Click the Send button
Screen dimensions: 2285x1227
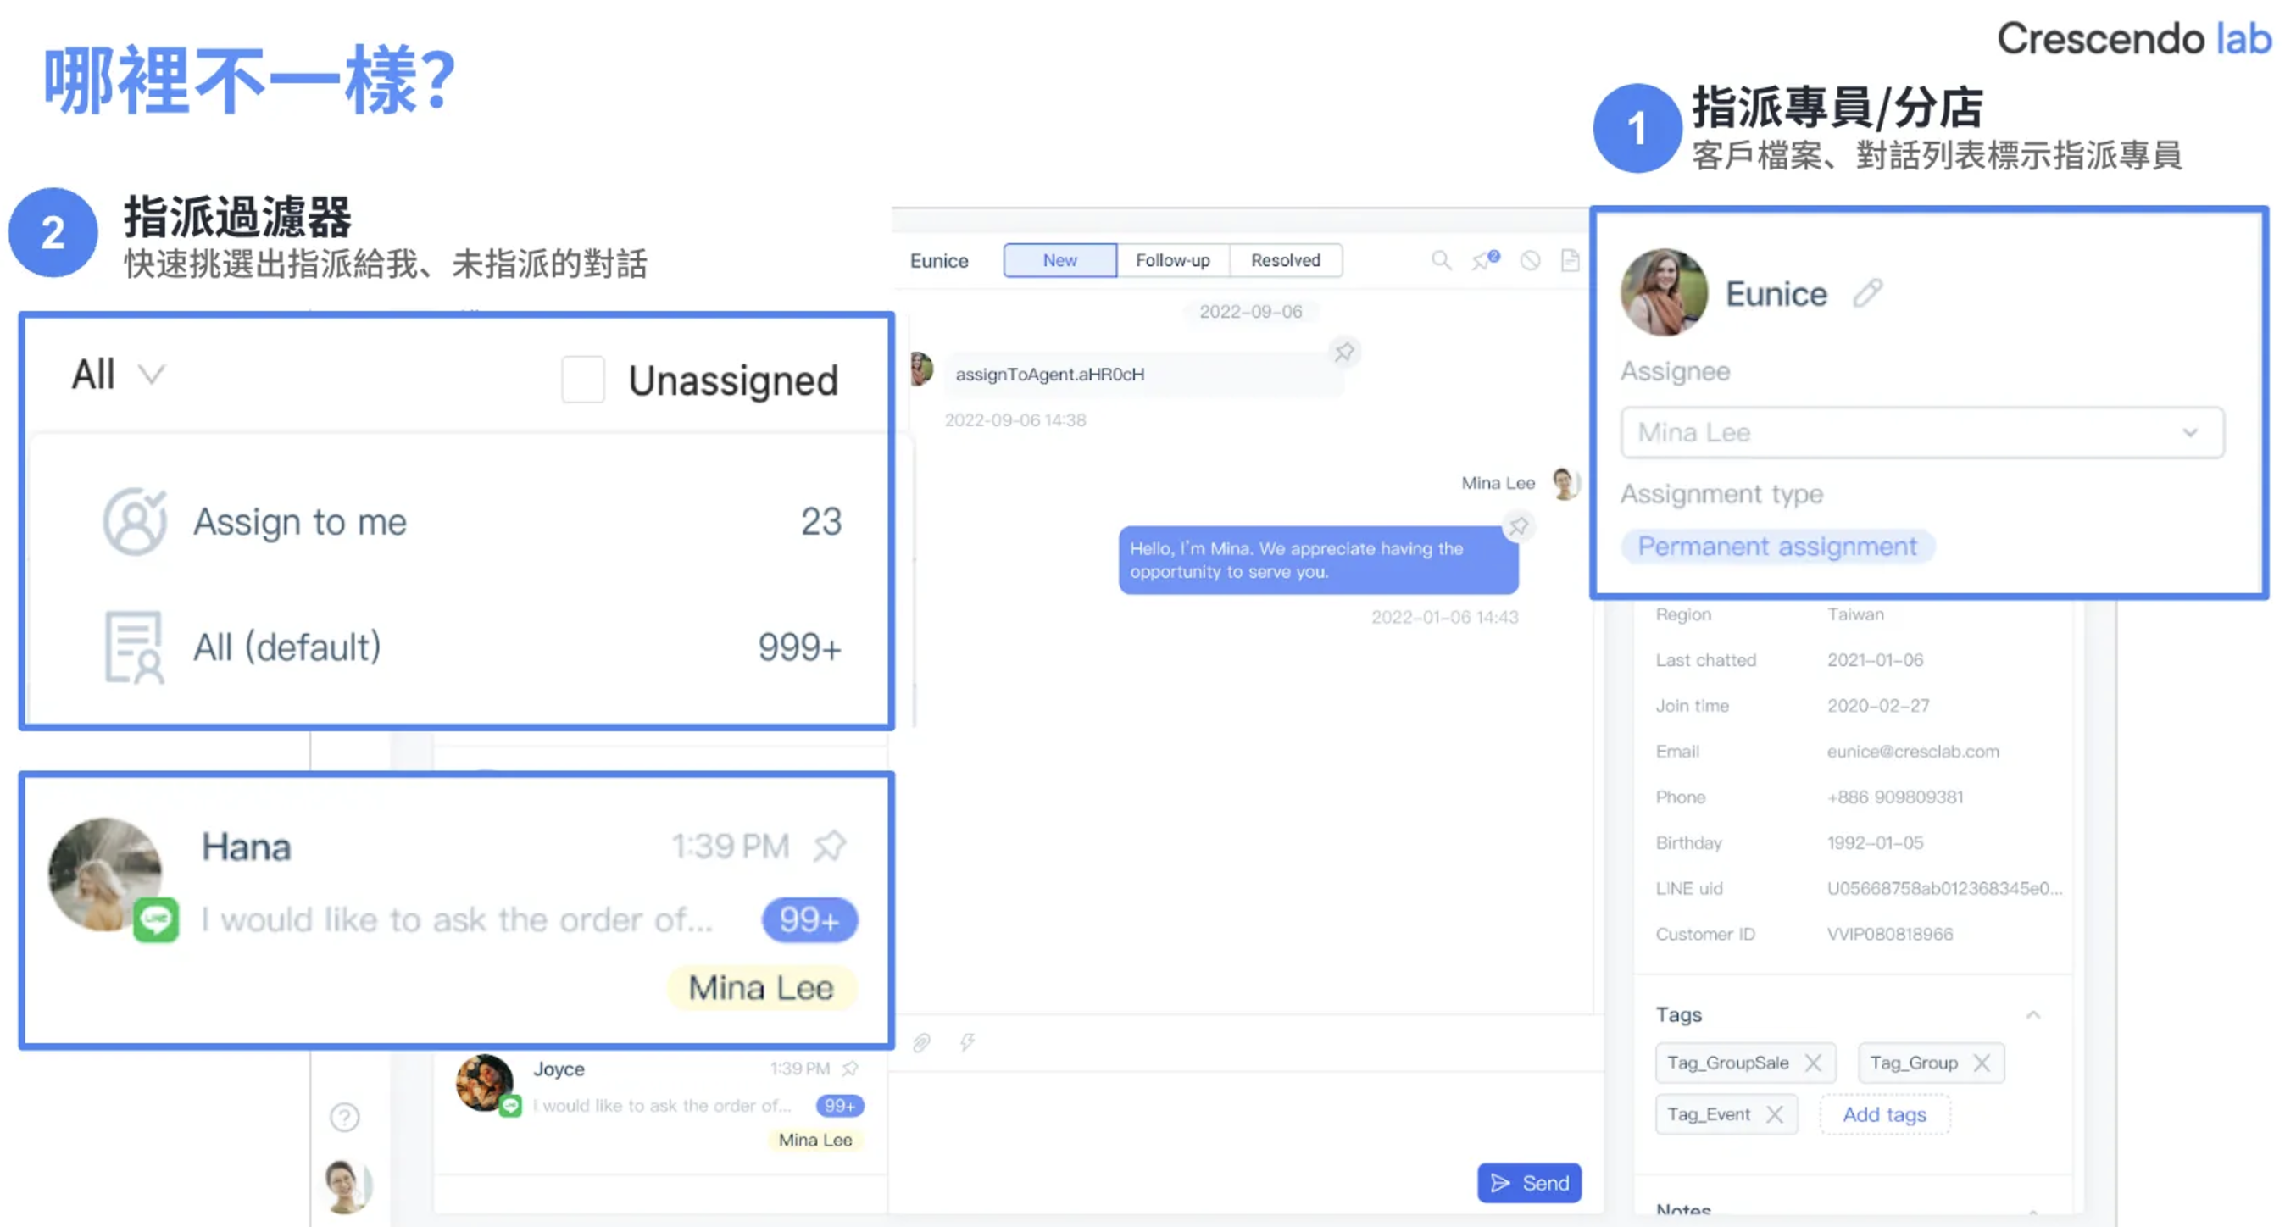(x=1528, y=1183)
